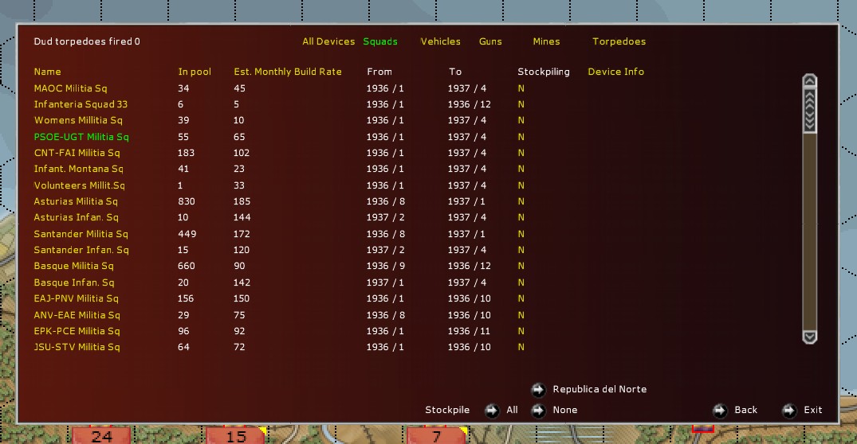
Task: Choose Stockpile None text
Action: (x=565, y=410)
